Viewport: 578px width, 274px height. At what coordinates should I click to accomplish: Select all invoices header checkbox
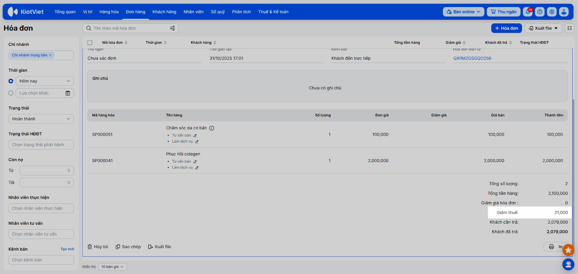pos(90,42)
